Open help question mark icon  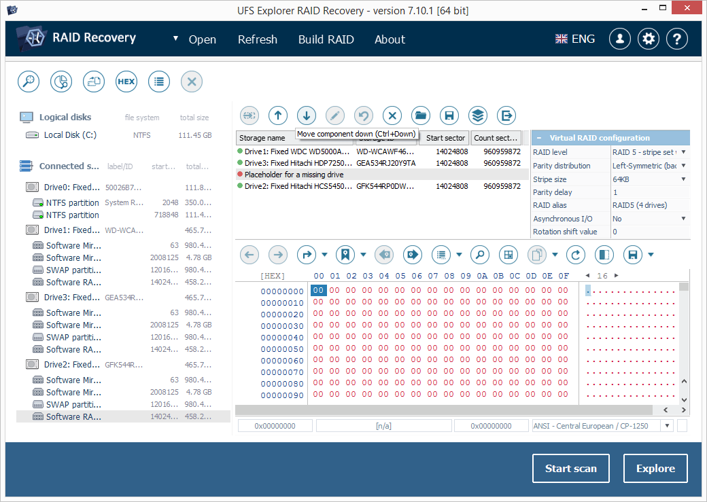(x=677, y=39)
